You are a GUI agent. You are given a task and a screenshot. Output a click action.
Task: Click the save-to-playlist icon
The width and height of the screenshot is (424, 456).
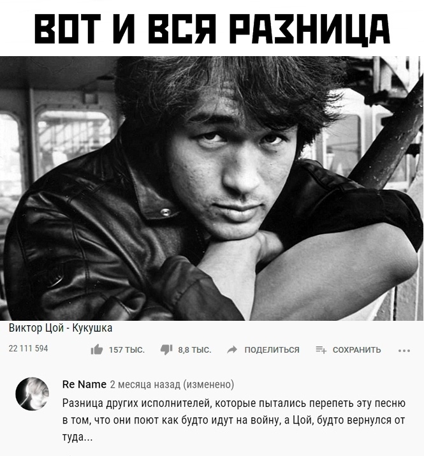tap(321, 350)
